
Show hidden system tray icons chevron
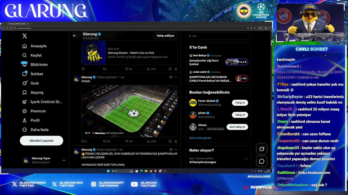[x=252, y=171]
